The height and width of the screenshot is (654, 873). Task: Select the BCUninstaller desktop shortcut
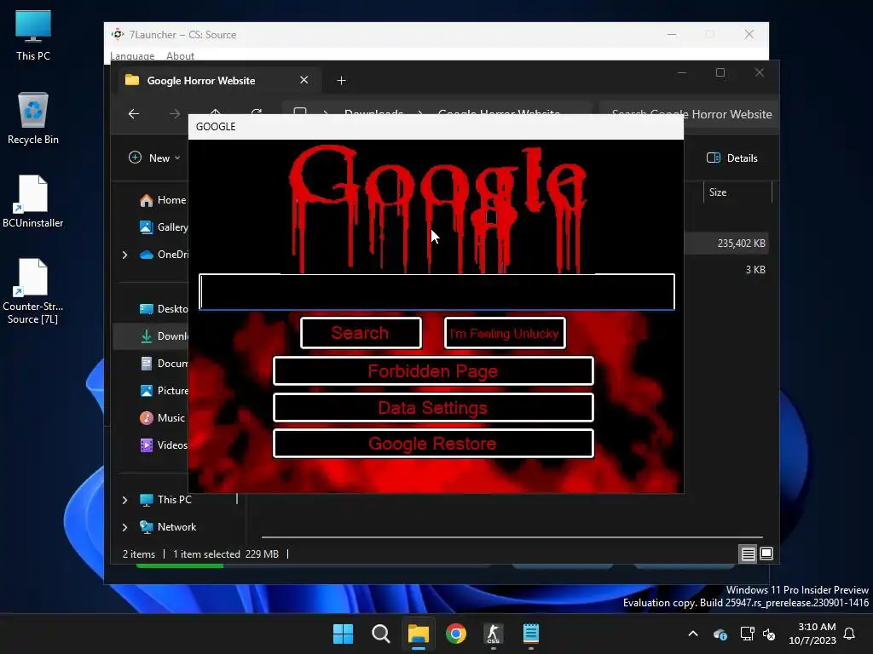[x=33, y=202]
